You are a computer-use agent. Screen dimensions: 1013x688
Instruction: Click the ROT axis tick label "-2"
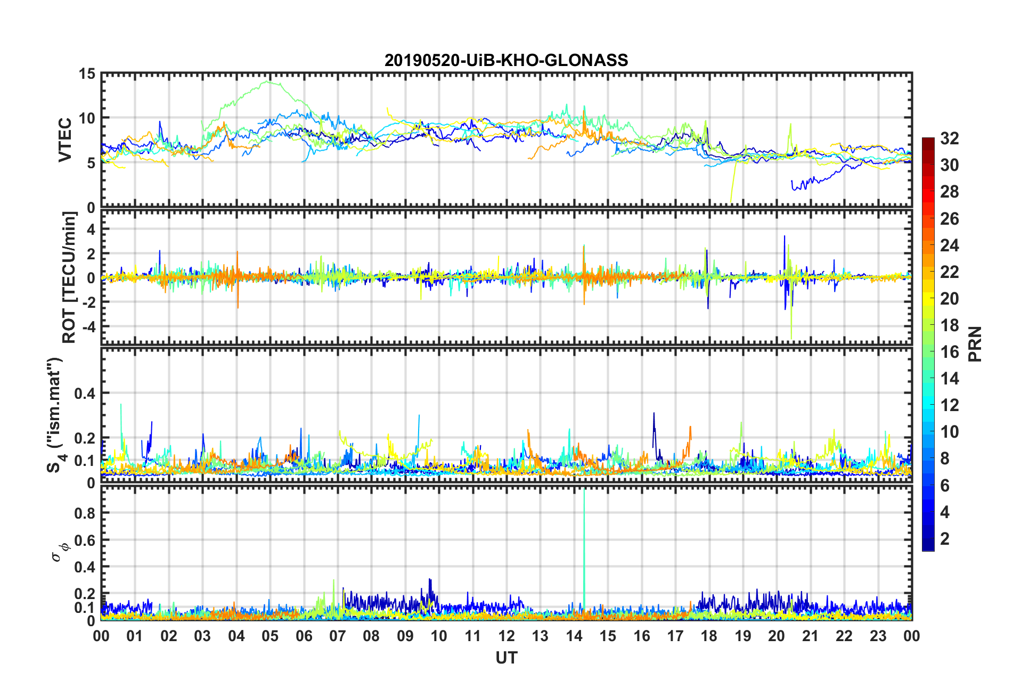tap(89, 302)
